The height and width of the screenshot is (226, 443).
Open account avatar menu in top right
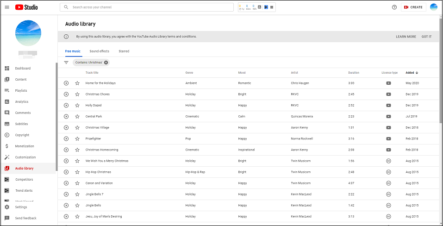pos(434,7)
